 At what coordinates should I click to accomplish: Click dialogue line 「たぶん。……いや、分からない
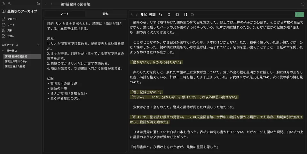[x=184, y=97]
